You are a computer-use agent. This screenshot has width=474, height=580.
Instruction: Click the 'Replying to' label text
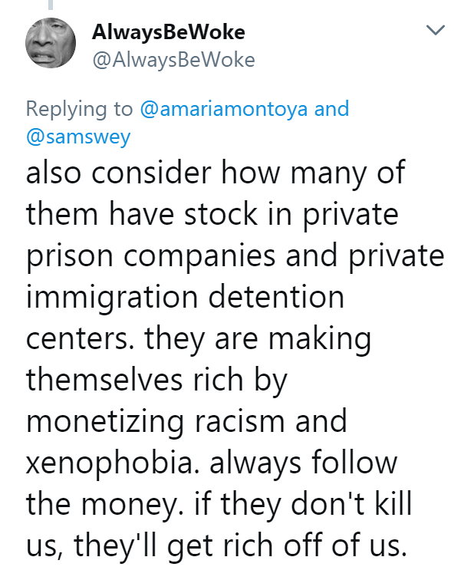click(x=80, y=108)
